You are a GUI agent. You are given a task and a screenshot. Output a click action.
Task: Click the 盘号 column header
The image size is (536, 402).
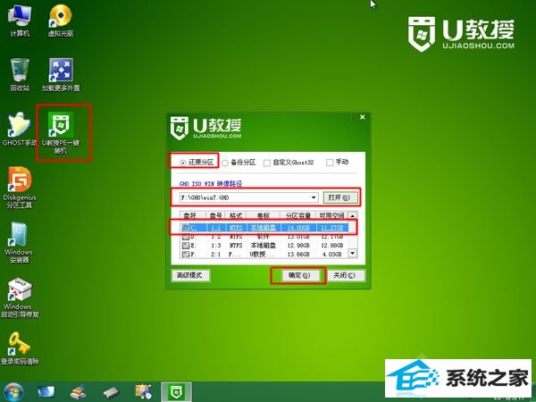215,216
